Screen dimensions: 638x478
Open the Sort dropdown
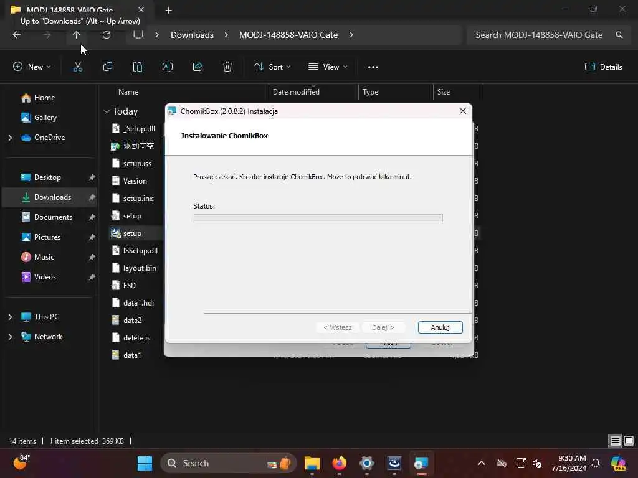click(272, 67)
